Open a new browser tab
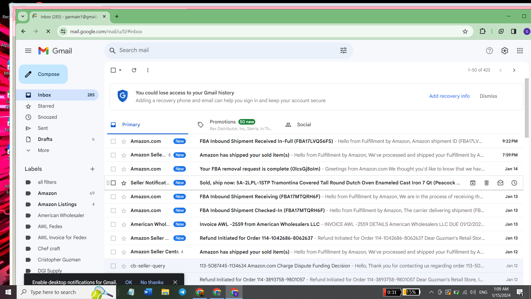This screenshot has width=531, height=299. pos(117,16)
